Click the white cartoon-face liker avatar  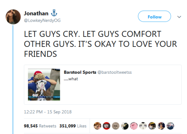tap(143, 126)
